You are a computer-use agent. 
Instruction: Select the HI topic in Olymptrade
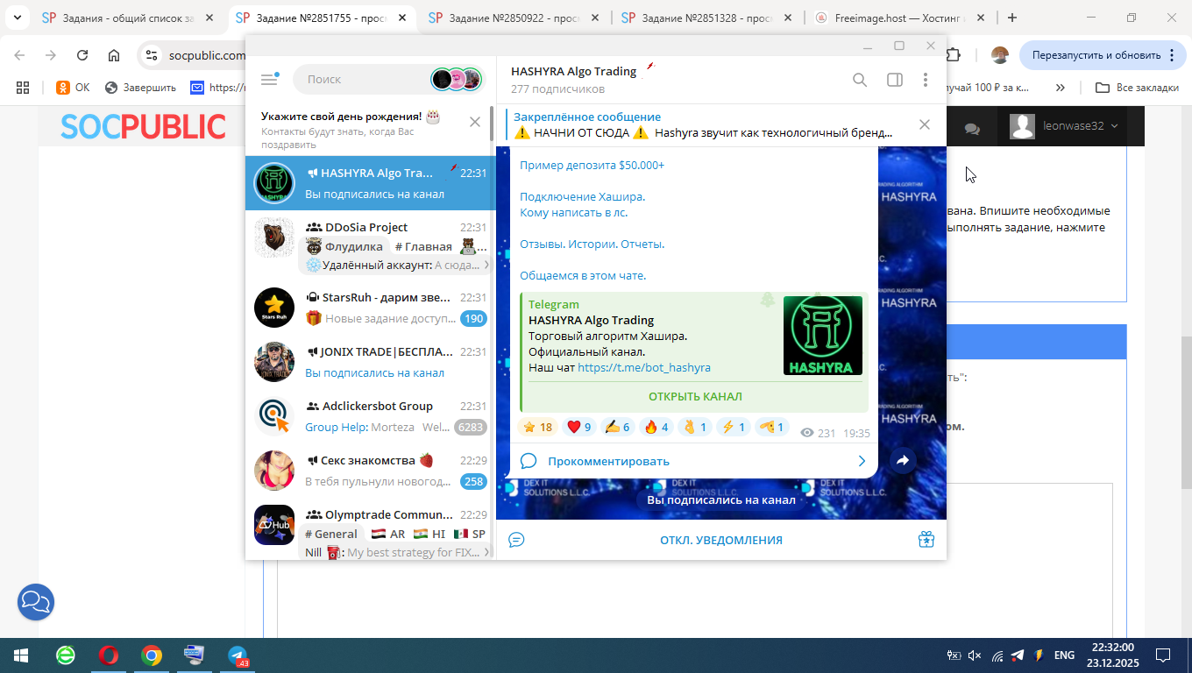point(429,534)
